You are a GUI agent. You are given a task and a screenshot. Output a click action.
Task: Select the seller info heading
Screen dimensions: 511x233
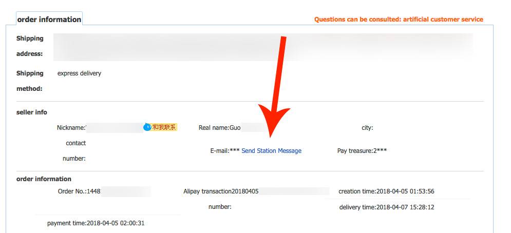point(32,112)
